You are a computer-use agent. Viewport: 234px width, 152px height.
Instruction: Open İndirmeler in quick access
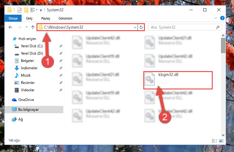click(x=29, y=68)
